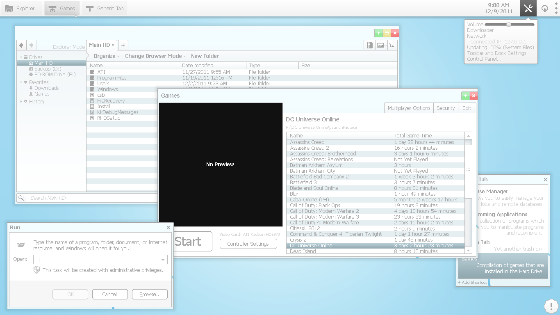
Task: Click Backup (D:) drive icon in sidebar
Action: pos(31,69)
